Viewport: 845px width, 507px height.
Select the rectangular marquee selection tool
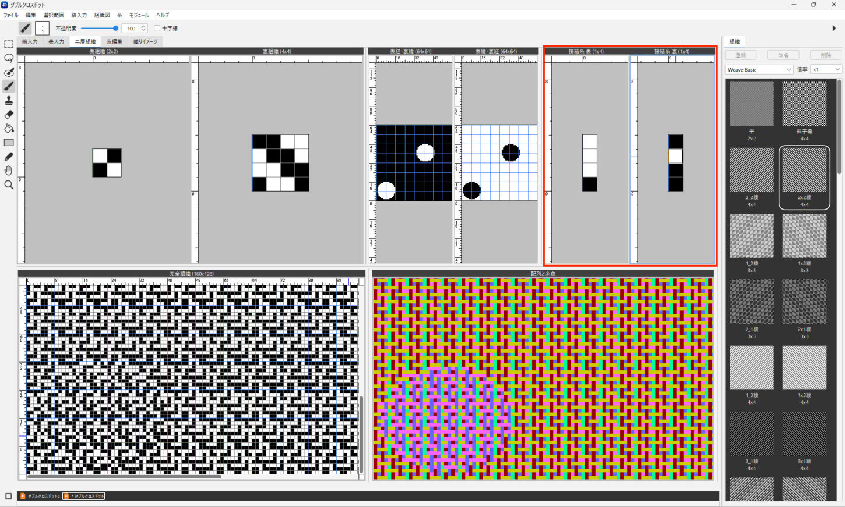[9, 44]
